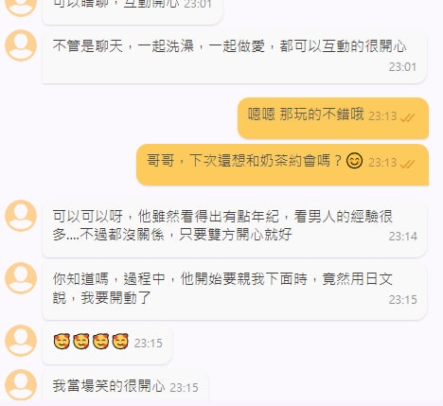443x406 pixels.
Task: Open avatar beside 我當場笑的很開心 message
Action: pyautogui.click(x=21, y=385)
